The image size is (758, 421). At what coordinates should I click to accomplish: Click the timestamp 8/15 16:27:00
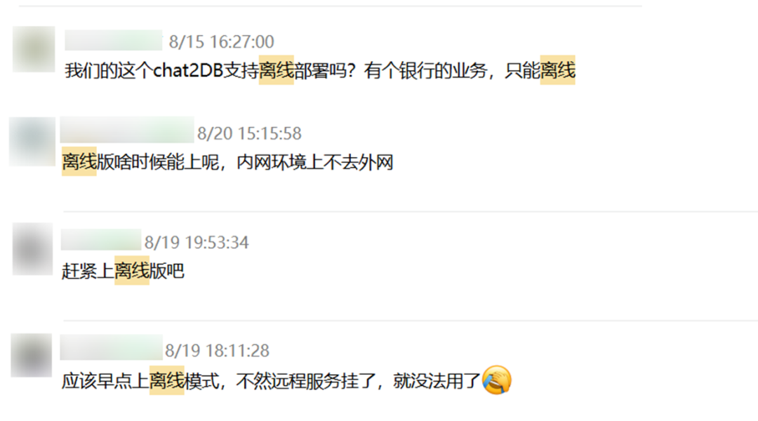221,41
